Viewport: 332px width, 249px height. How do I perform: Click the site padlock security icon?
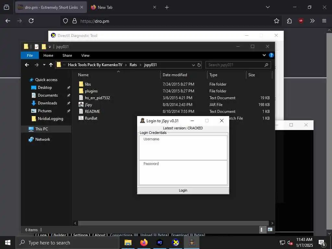pos(74,21)
